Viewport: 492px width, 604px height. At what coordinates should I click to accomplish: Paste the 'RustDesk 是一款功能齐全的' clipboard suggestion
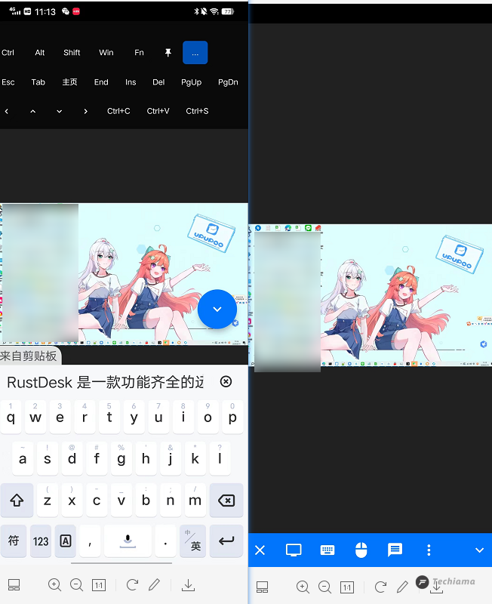[x=106, y=382]
